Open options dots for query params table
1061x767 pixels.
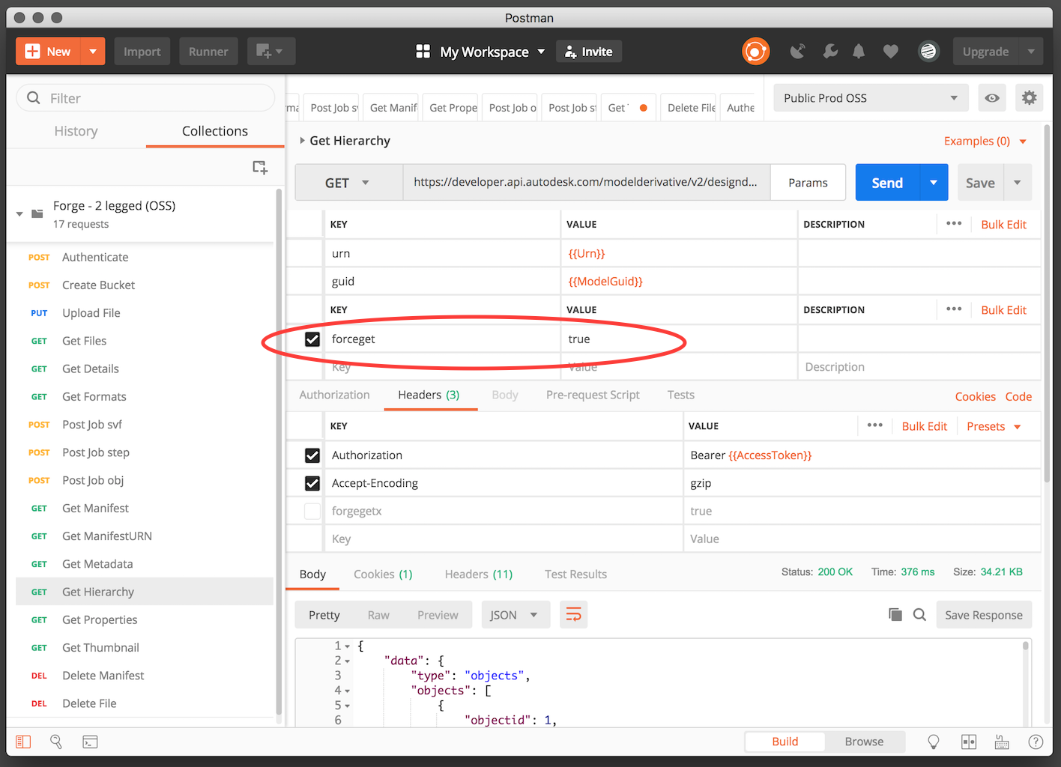954,309
